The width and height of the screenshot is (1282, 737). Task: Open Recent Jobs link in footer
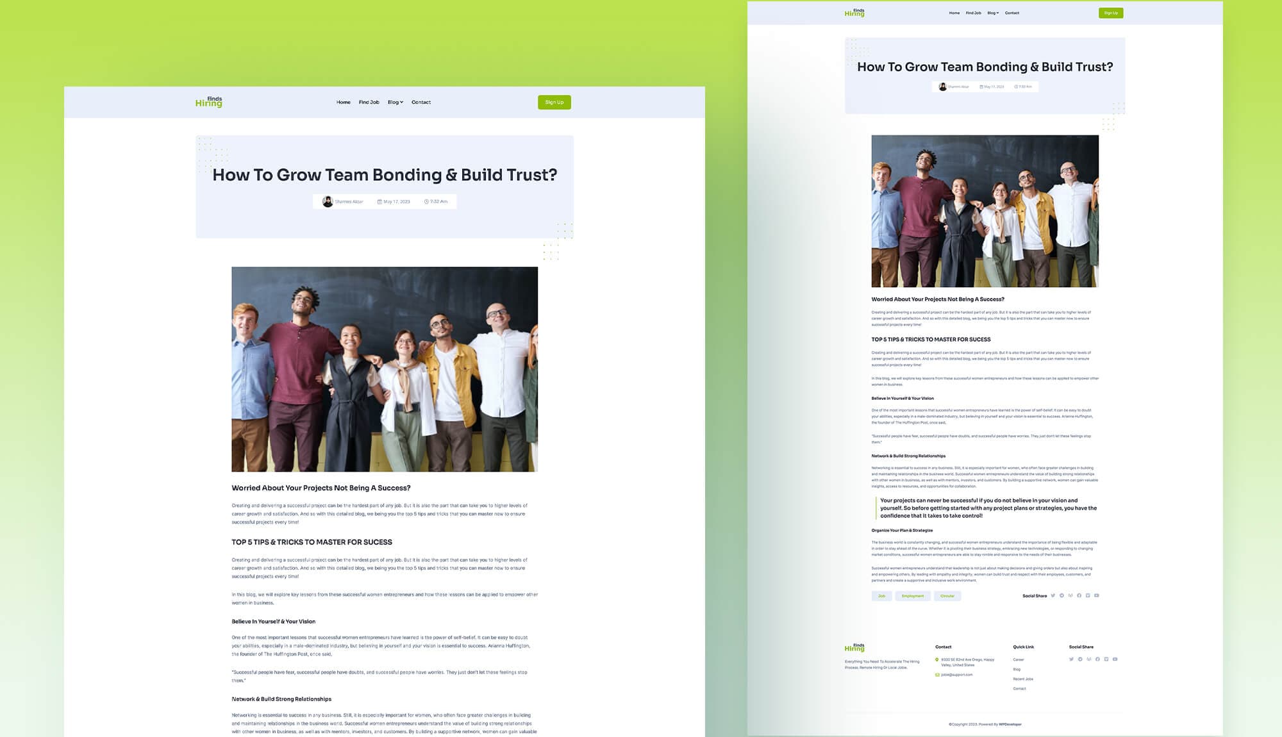(x=1023, y=679)
